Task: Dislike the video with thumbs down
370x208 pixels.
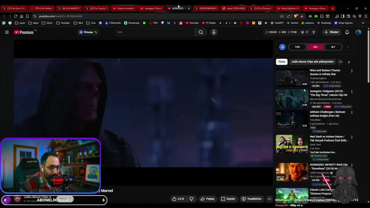Action: [191, 199]
